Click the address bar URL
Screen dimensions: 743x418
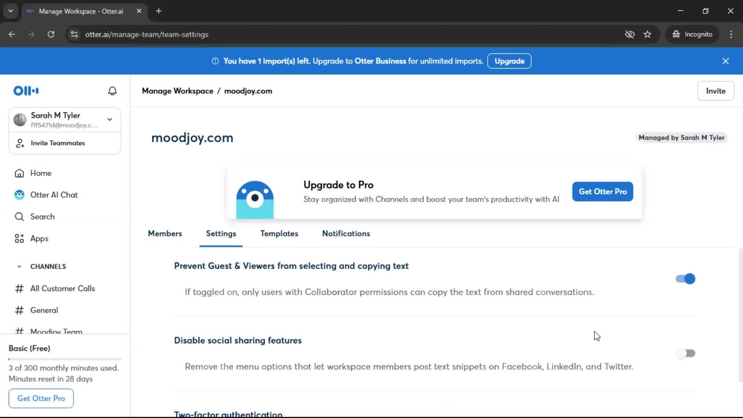[147, 34]
